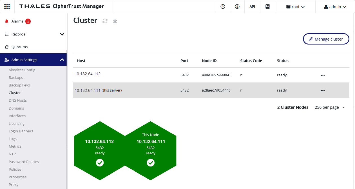
Task: Click the download cluster info icon
Action: click(x=115, y=21)
